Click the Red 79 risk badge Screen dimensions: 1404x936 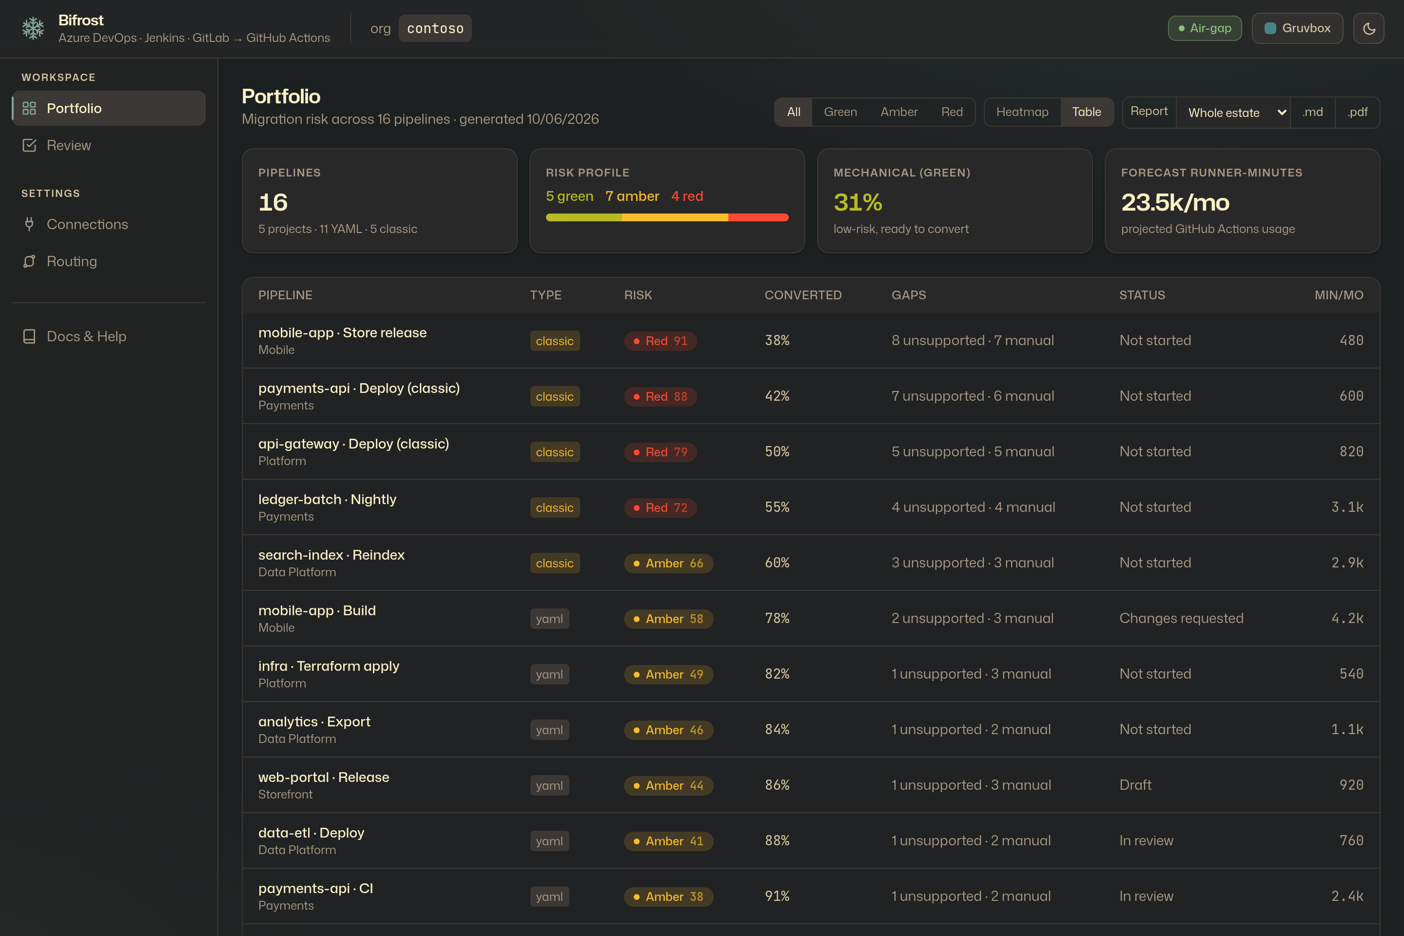point(660,452)
